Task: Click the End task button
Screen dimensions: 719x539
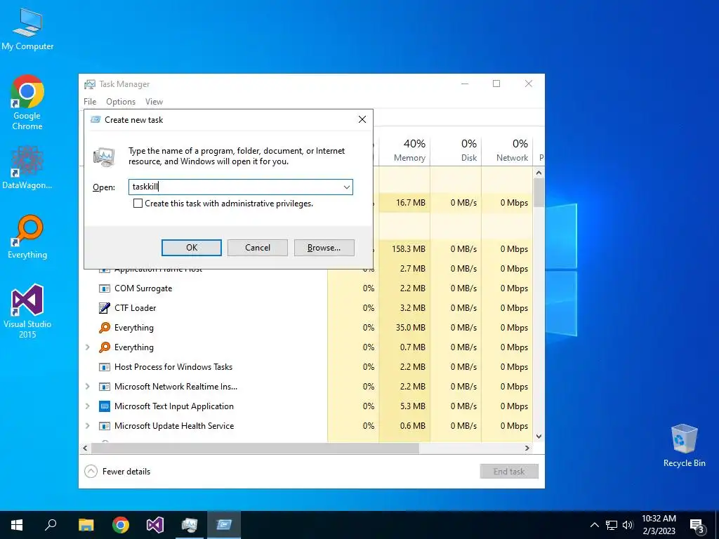Action: click(x=509, y=471)
